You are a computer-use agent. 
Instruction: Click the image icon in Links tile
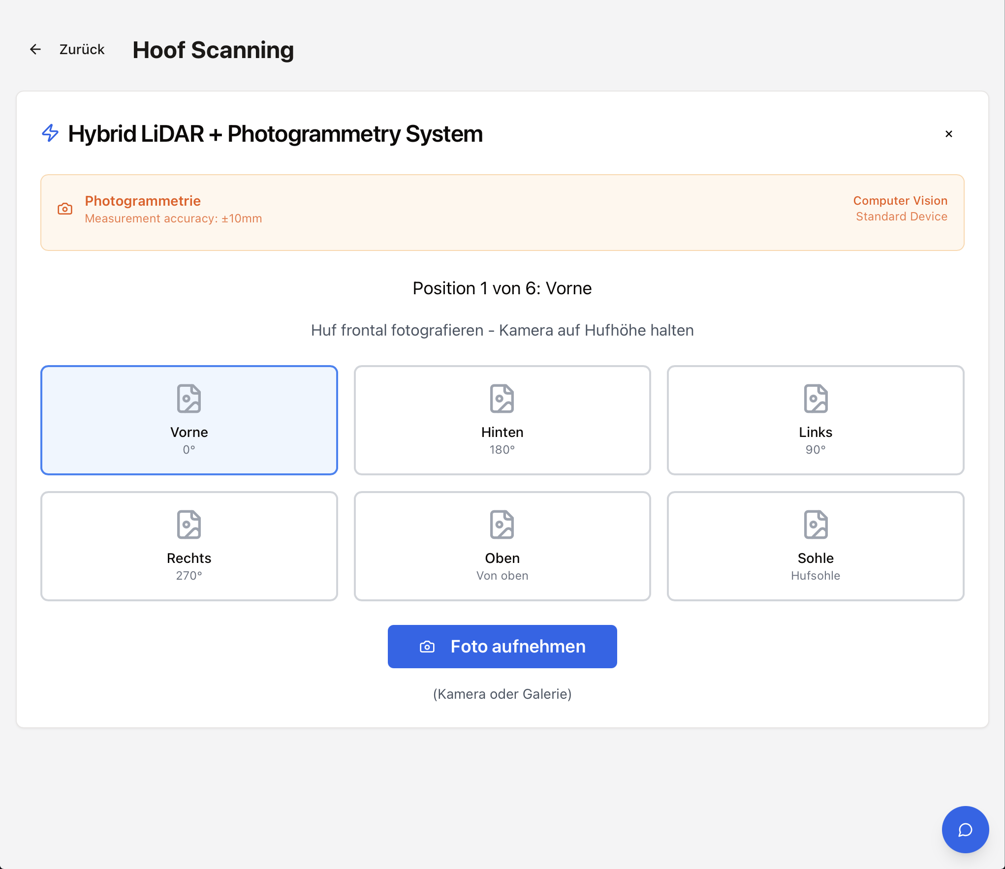click(x=816, y=399)
